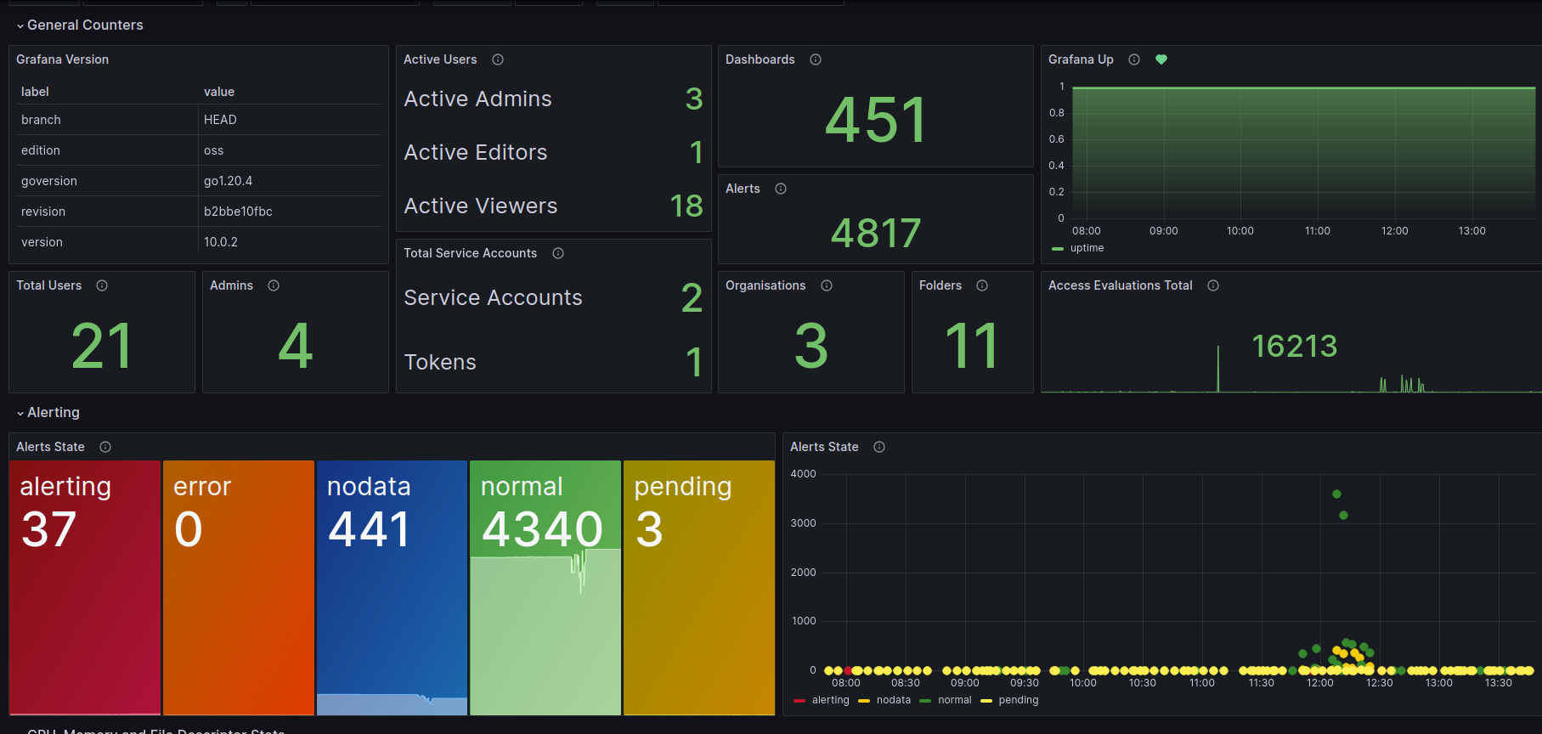Viewport: 1542px width, 734px height.
Task: Toggle alerting series in chart legend
Action: click(821, 700)
